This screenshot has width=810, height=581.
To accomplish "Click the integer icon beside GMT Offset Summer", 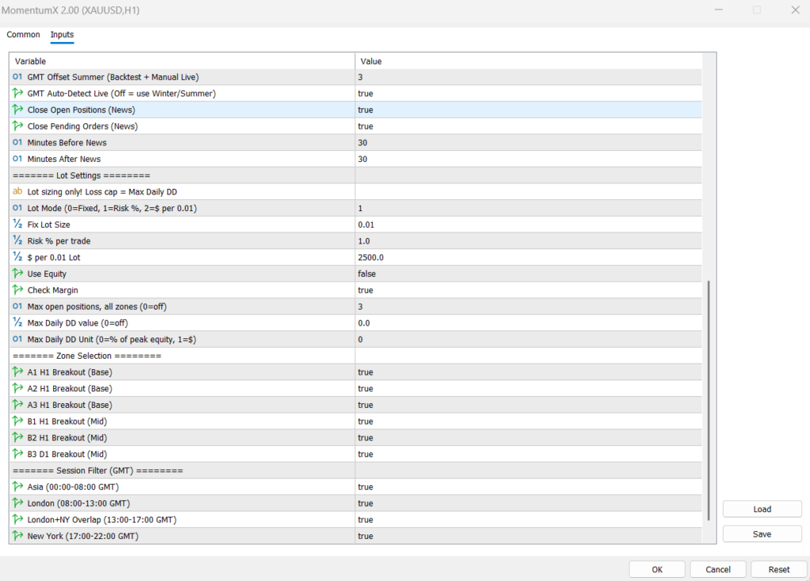I will (x=17, y=77).
